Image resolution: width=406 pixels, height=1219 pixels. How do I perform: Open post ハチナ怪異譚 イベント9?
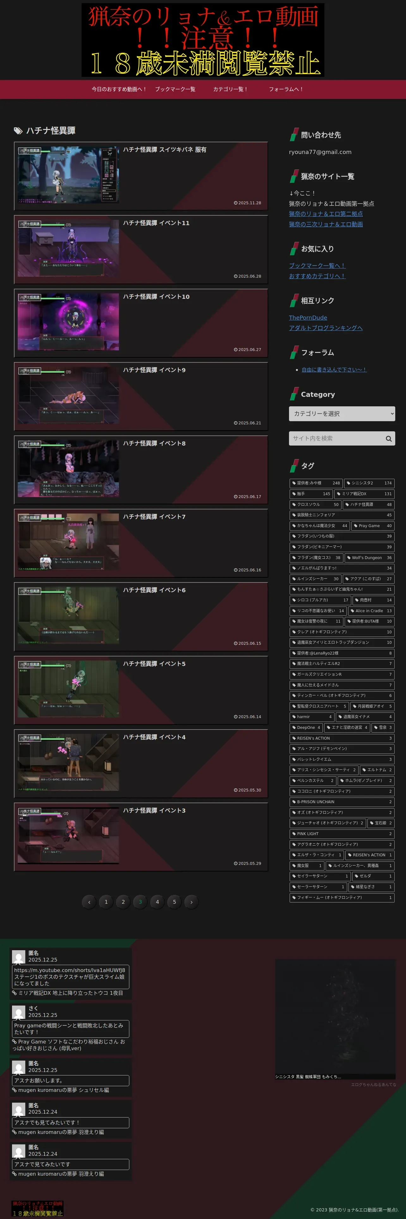tap(141, 396)
